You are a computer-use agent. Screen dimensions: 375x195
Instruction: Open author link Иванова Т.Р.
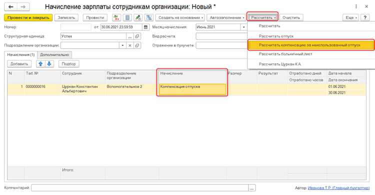(x=338, y=188)
